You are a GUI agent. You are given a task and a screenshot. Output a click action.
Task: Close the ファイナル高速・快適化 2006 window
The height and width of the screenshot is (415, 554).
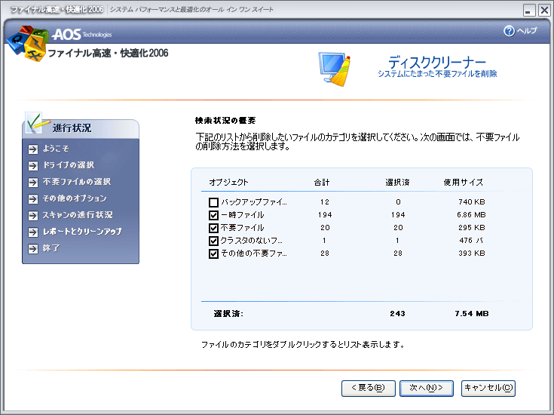coord(544,11)
